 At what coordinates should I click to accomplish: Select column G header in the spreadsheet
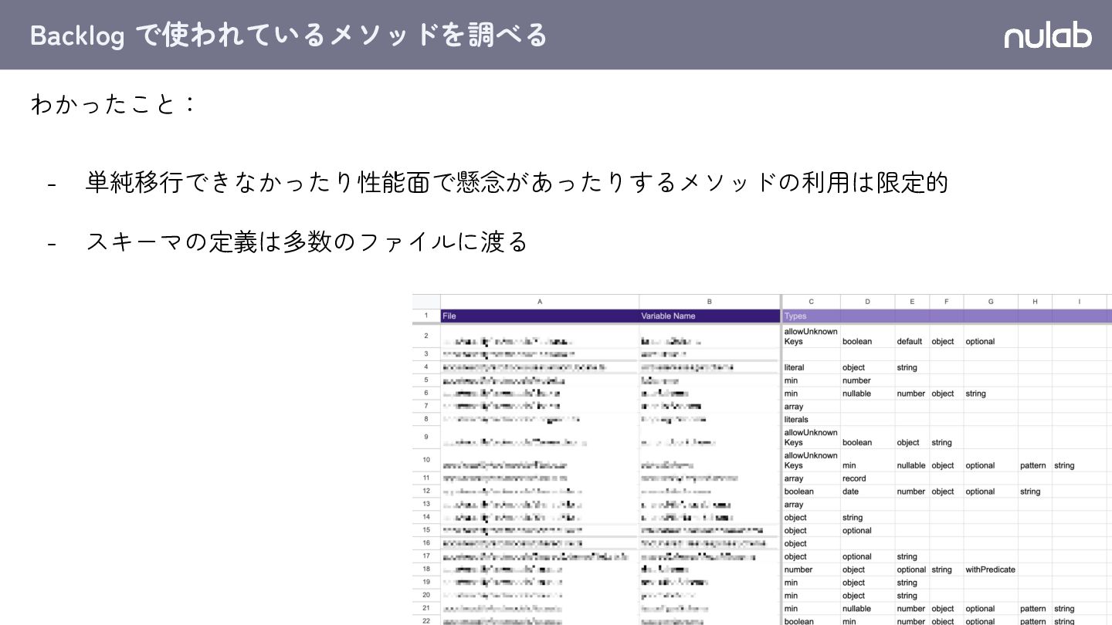pyautogui.click(x=991, y=302)
